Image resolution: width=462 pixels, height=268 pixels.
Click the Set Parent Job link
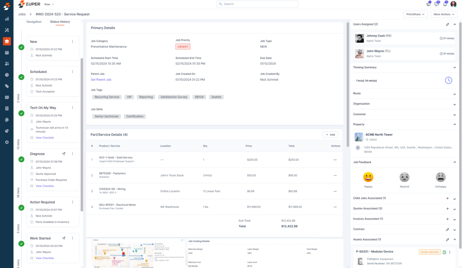coord(101,80)
